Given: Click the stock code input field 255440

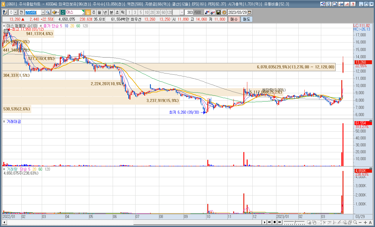Looking at the screenshot, I should tap(33, 12).
